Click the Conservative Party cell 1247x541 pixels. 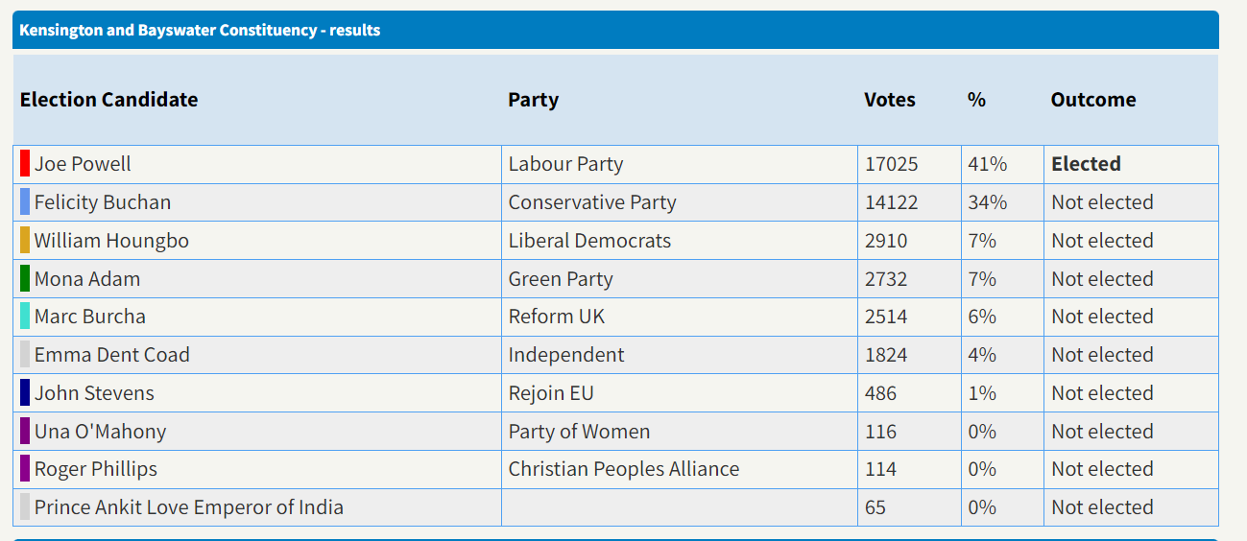[x=591, y=202]
